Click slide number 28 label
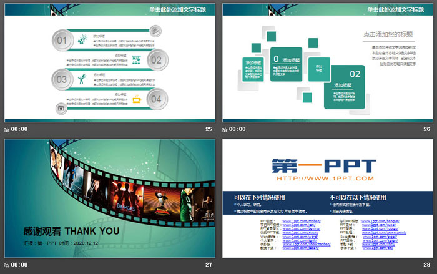This screenshot has width=437, height=274. click(x=426, y=265)
